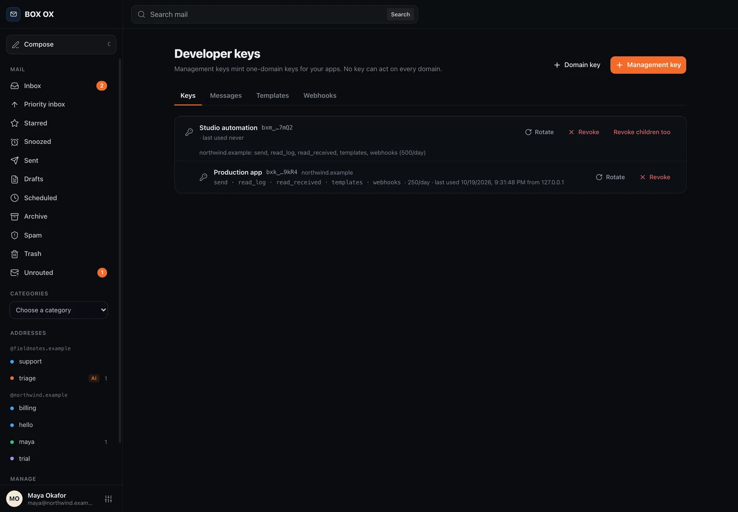Add a new Domain key
Viewport: 738px width, 512px height.
click(577, 65)
